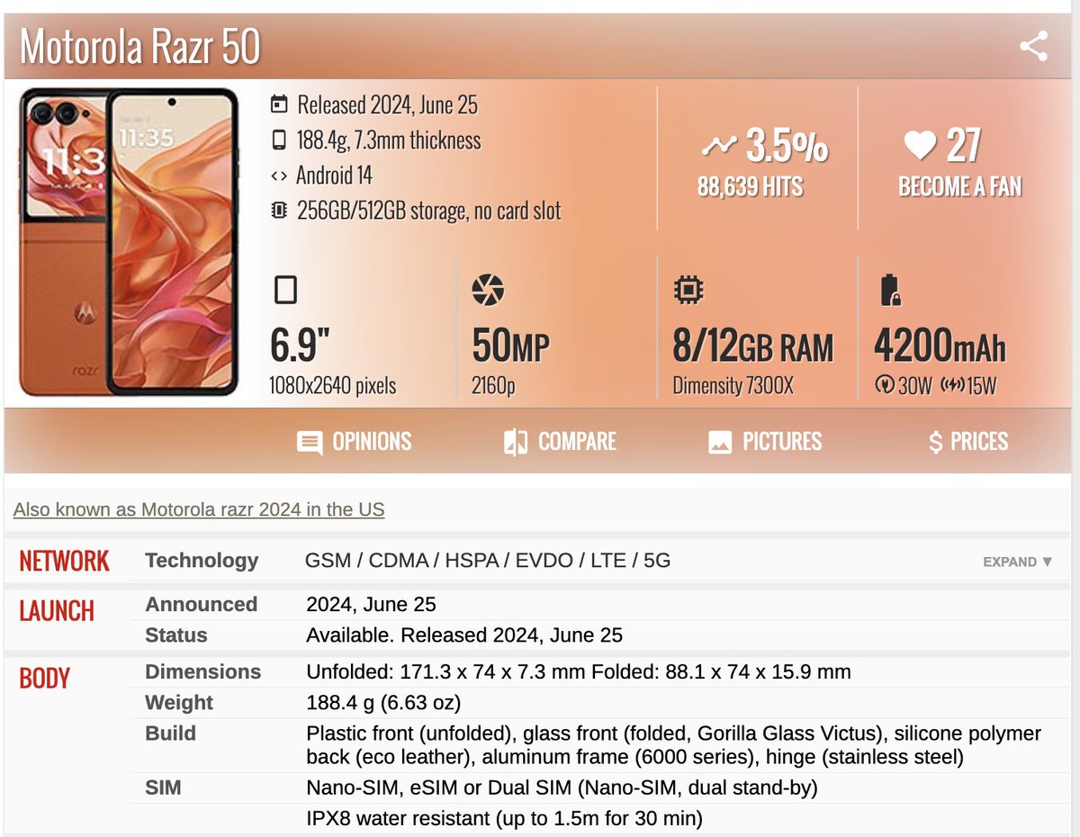Click the Weight spec label
The image size is (1080, 837).
[x=179, y=703]
